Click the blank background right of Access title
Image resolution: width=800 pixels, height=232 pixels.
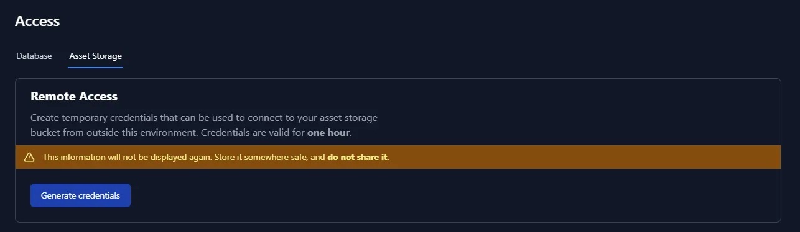(429, 21)
